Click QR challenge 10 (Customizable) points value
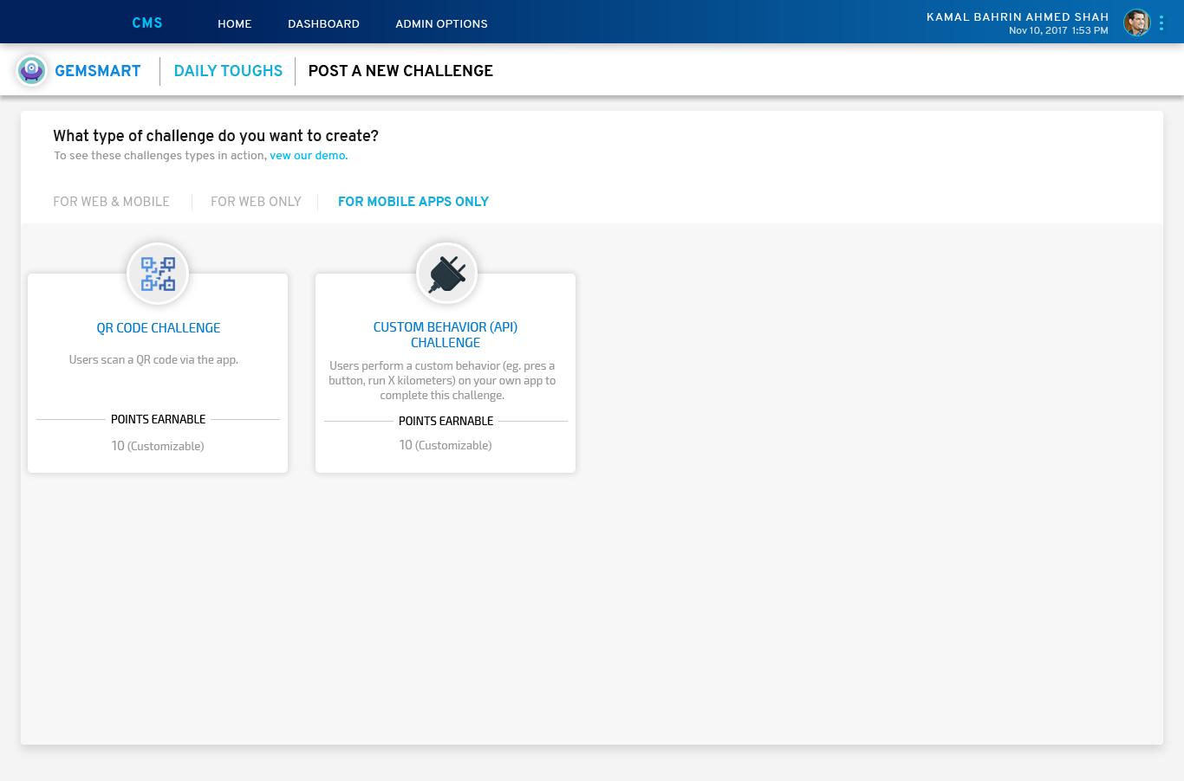 pyautogui.click(x=158, y=446)
